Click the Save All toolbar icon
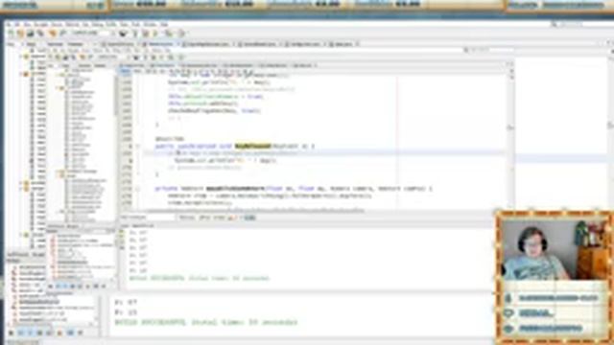The image size is (614, 345). pos(40,34)
